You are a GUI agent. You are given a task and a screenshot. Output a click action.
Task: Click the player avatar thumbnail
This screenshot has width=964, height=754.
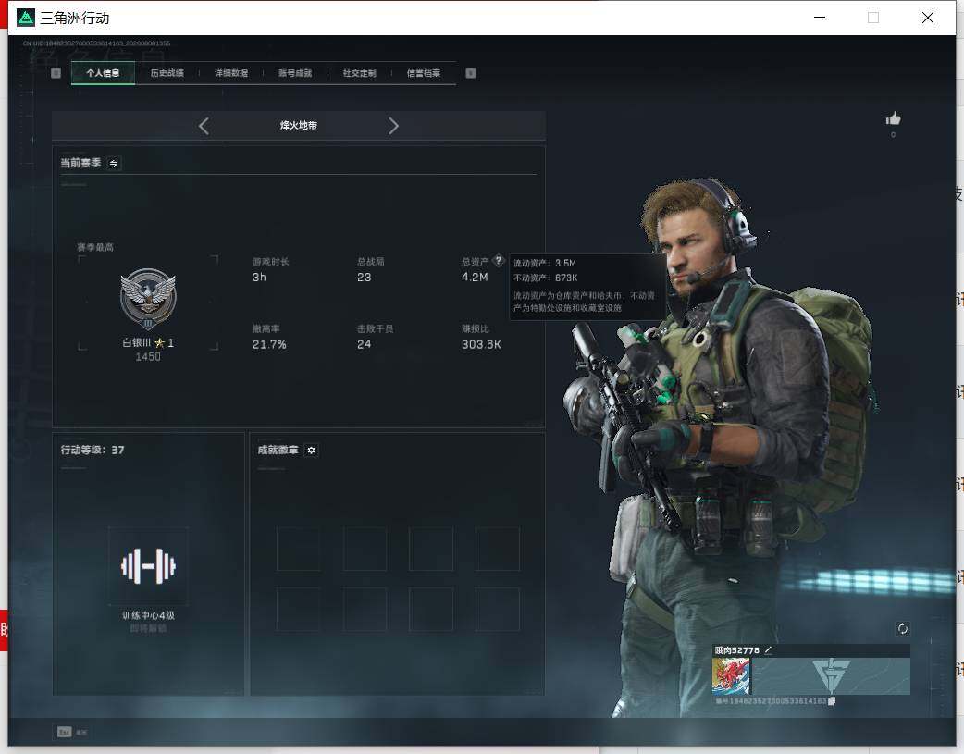click(731, 676)
